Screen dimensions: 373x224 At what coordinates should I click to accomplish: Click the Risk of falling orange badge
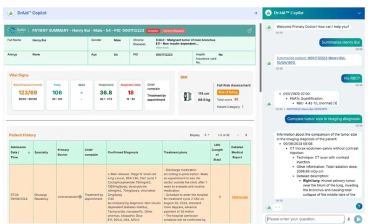(x=228, y=92)
